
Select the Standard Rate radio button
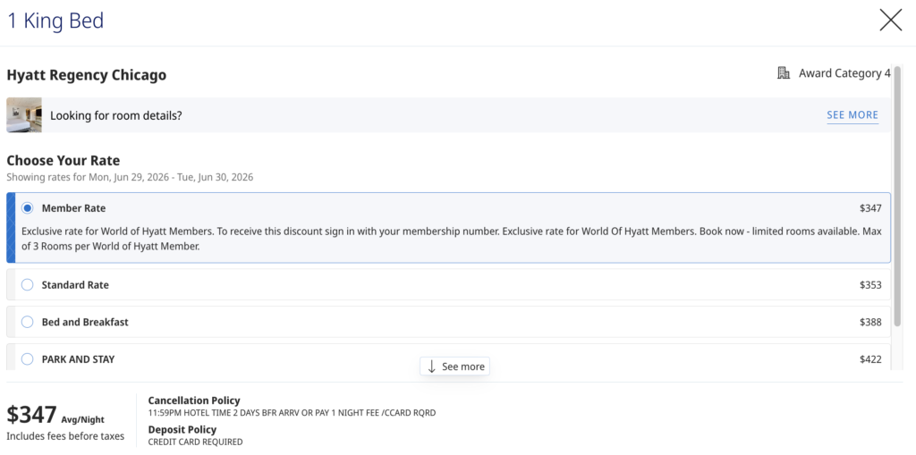(27, 285)
